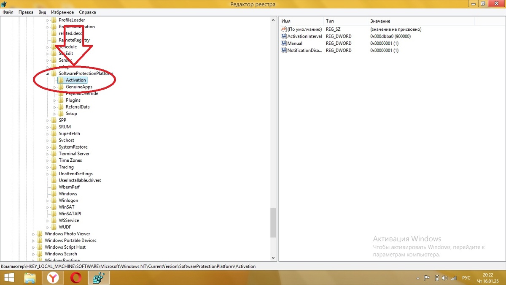Click the folder icon beside ReferralData
This screenshot has width=506, height=285.
61,107
